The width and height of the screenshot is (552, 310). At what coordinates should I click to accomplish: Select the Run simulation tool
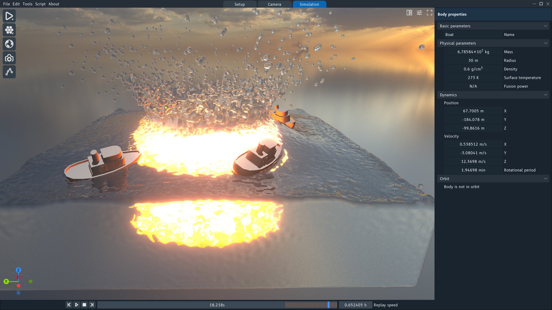coord(9,16)
